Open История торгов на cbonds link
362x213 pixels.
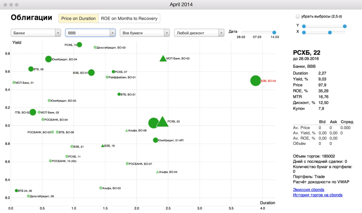point(318,195)
